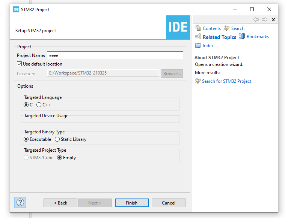The image size is (294, 218).
Task: Click the 'More results:' text
Action: [208, 73]
